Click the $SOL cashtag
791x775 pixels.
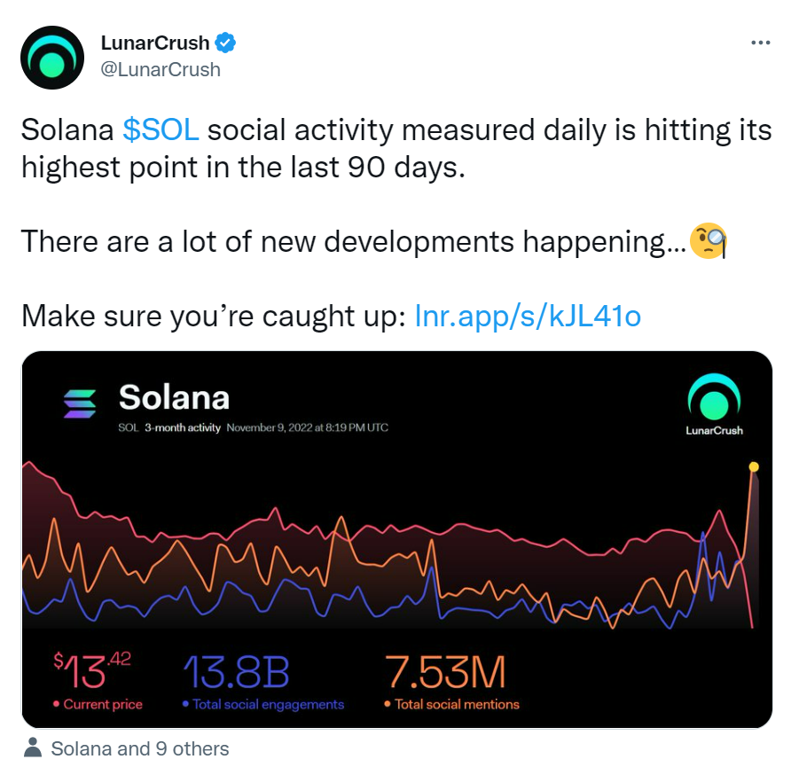(161, 130)
